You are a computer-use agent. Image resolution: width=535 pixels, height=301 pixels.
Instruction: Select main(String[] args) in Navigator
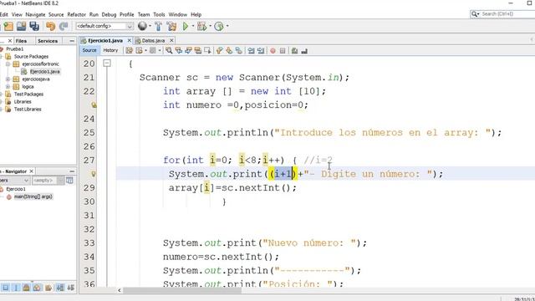click(33, 196)
